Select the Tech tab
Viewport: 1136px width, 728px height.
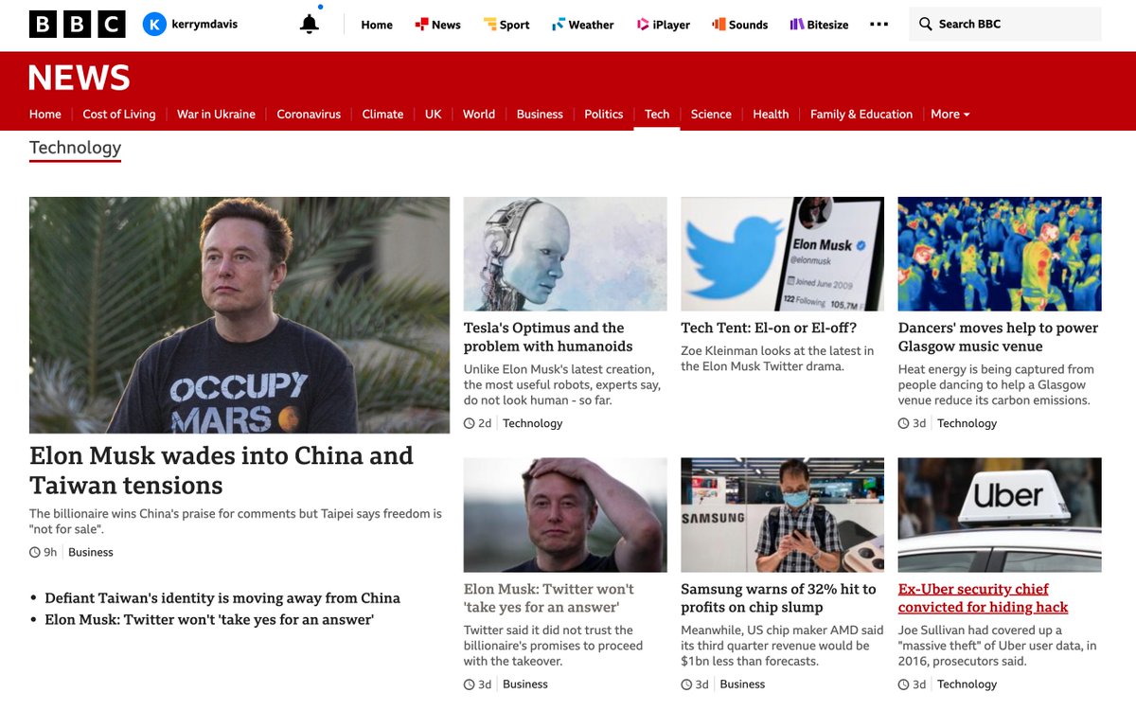click(x=657, y=114)
